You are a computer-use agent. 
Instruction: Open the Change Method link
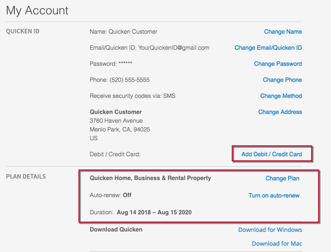coord(281,96)
